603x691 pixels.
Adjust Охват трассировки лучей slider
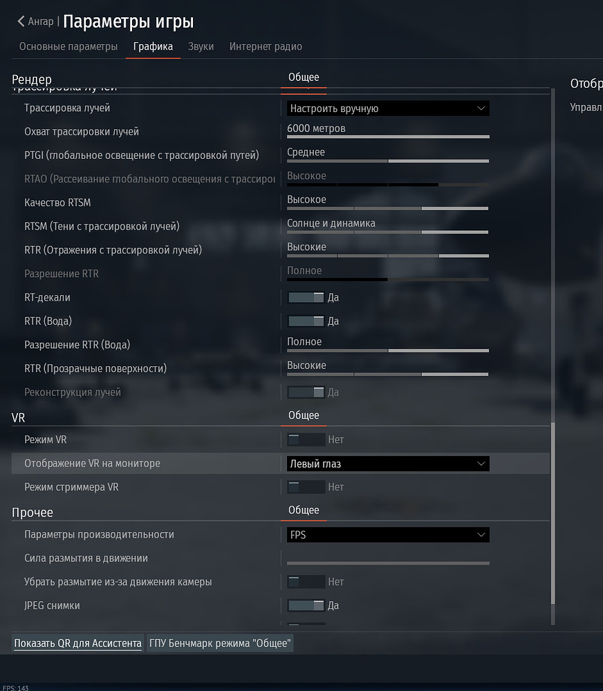point(388,137)
